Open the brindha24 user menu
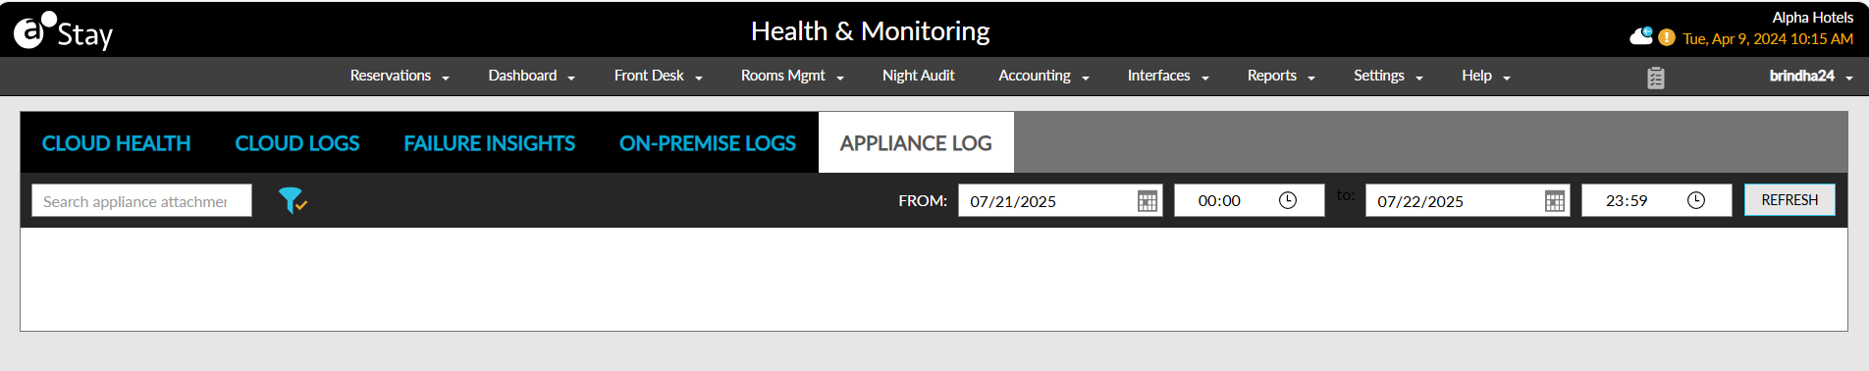This screenshot has width=1869, height=371. coord(1811,76)
